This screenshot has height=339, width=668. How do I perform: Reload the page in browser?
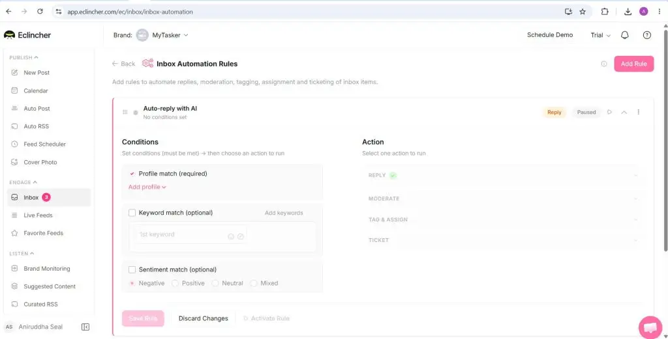point(40,12)
